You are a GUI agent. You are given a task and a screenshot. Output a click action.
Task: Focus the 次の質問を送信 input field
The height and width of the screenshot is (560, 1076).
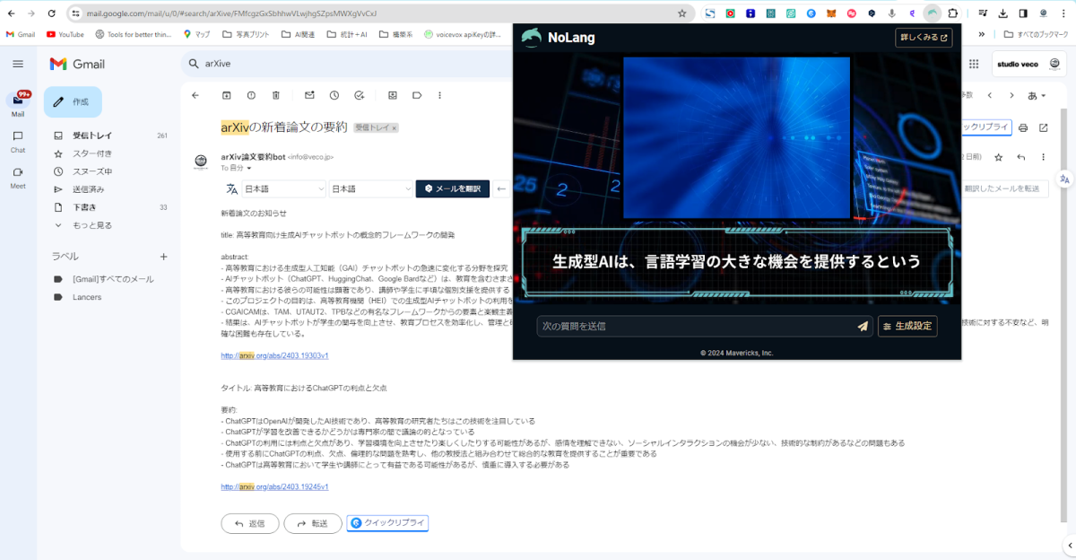695,327
